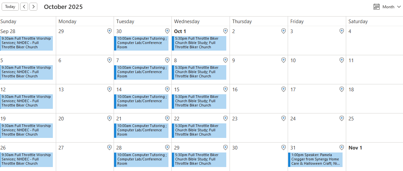Click the October 2025 month title
The height and width of the screenshot is (171, 403).
tap(63, 7)
